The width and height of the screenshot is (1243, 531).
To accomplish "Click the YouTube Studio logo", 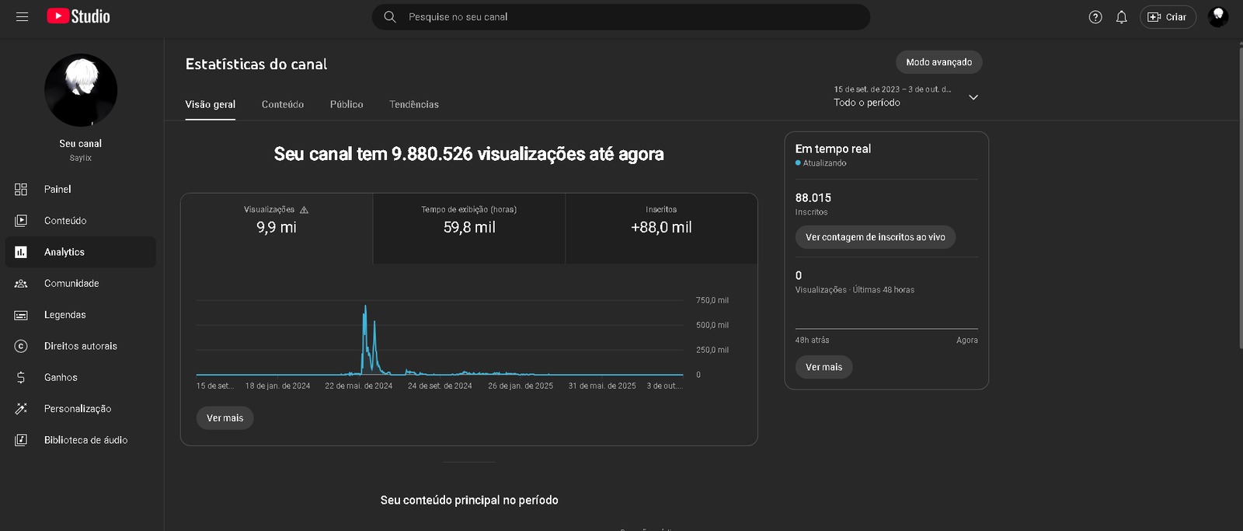I will point(78,16).
